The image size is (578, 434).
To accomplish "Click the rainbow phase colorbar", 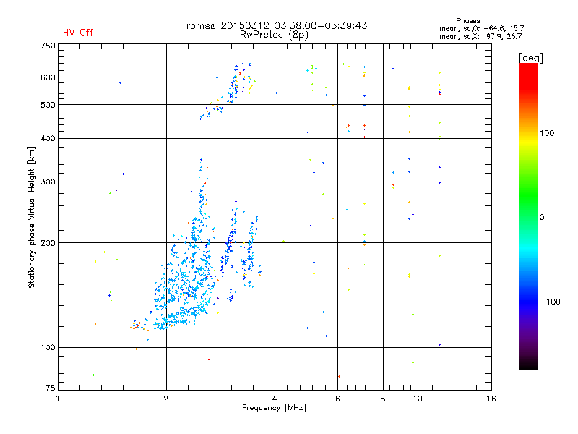I will 529,216.
